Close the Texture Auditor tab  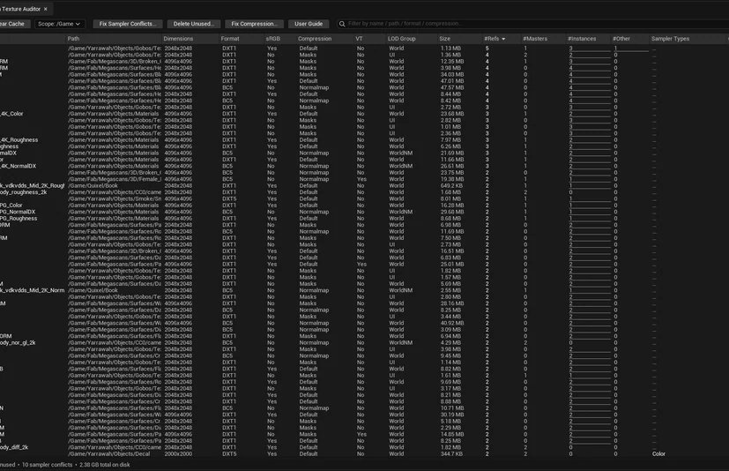(x=46, y=9)
